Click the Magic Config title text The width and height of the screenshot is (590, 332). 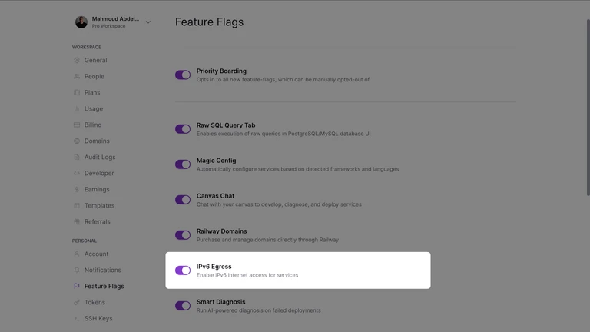coord(216,161)
